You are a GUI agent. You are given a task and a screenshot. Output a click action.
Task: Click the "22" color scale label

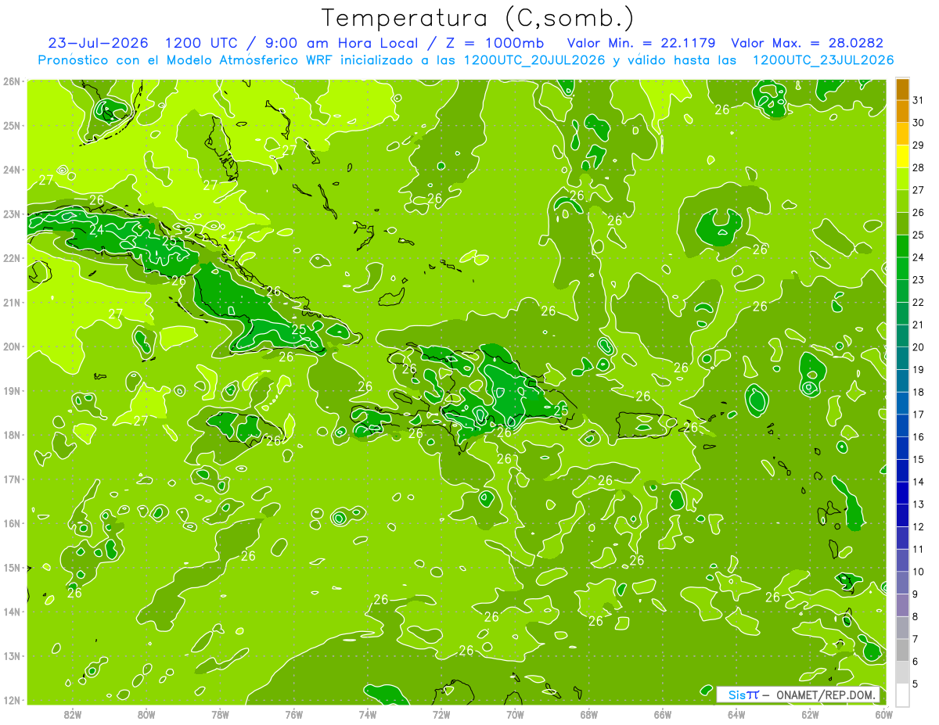point(919,303)
